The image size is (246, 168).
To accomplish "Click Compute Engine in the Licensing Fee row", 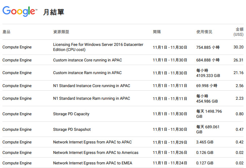I will [x=17, y=47].
